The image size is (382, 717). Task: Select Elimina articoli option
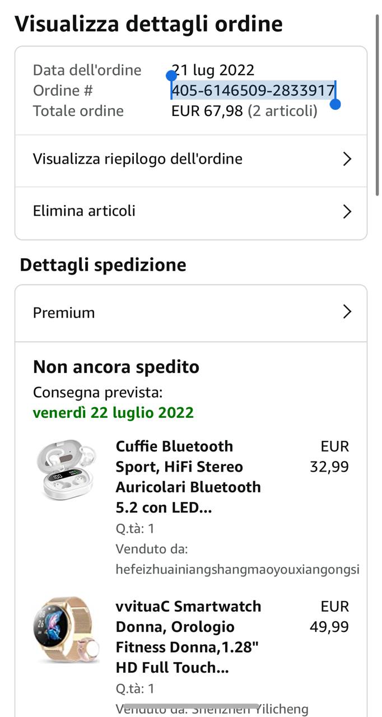coord(84,211)
